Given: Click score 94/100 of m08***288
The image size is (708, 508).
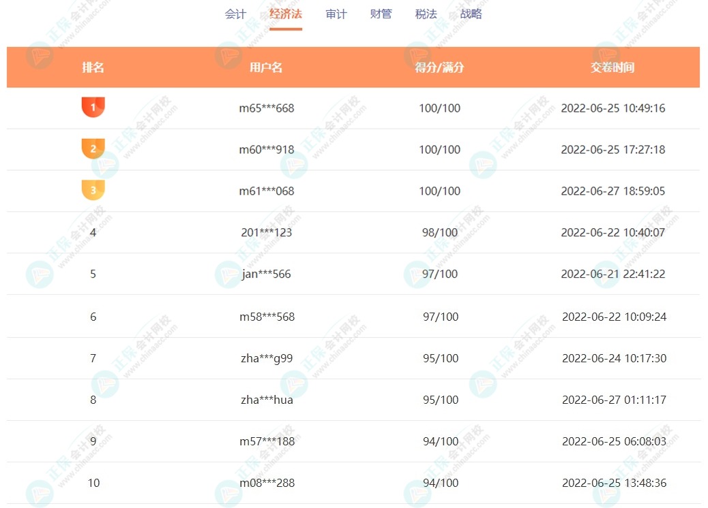Looking at the screenshot, I should tap(441, 483).
